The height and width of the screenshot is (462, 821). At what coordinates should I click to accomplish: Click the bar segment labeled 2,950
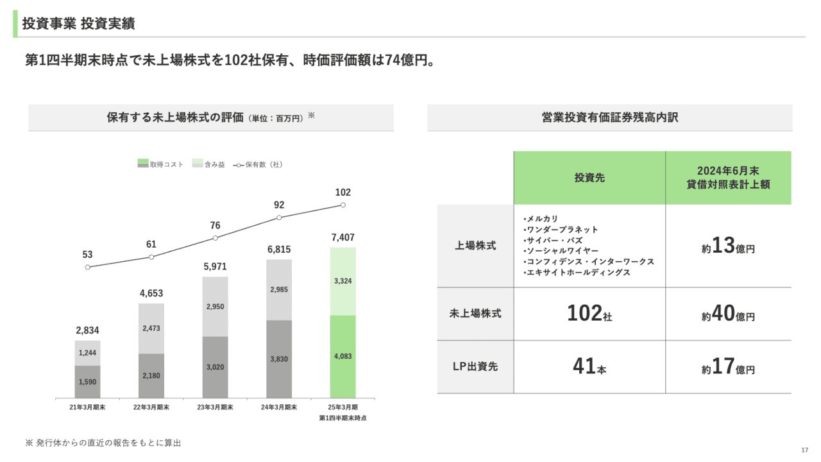pos(215,307)
